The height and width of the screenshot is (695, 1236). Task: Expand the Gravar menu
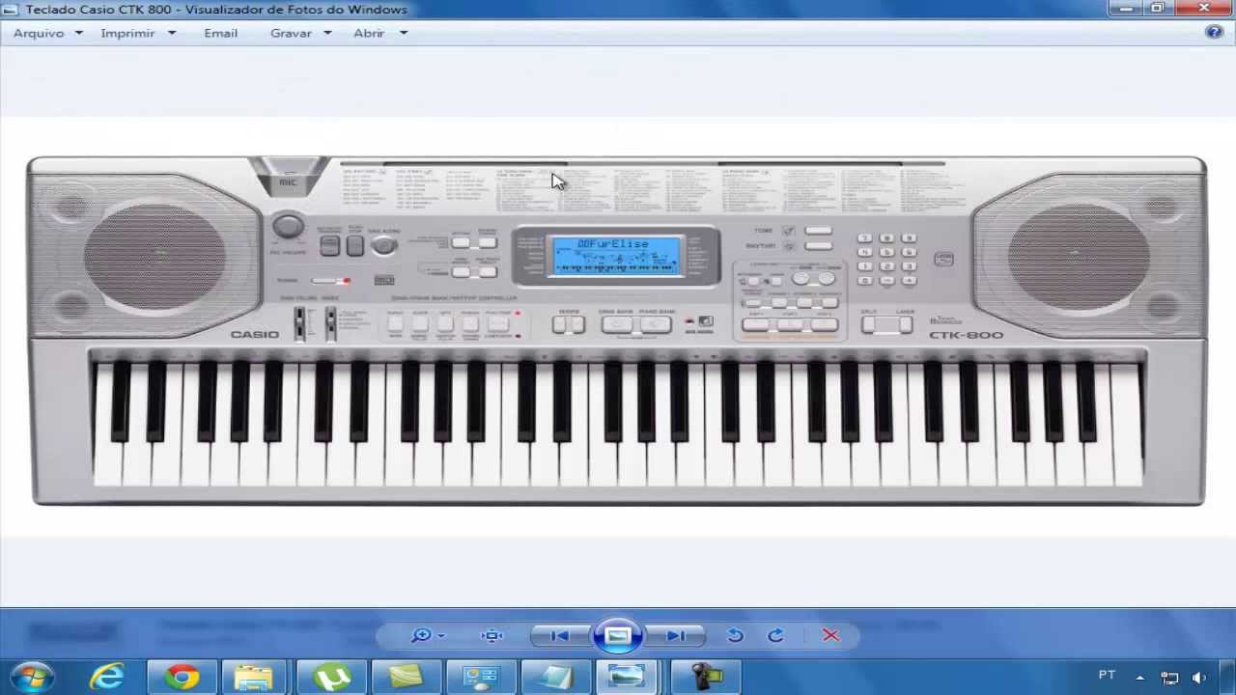pyautogui.click(x=300, y=33)
